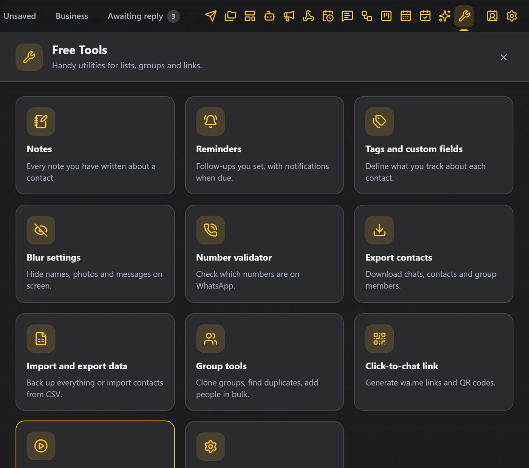Viewport: 529px width, 468px height.
Task: Close the Free Tools panel
Action: coord(504,57)
